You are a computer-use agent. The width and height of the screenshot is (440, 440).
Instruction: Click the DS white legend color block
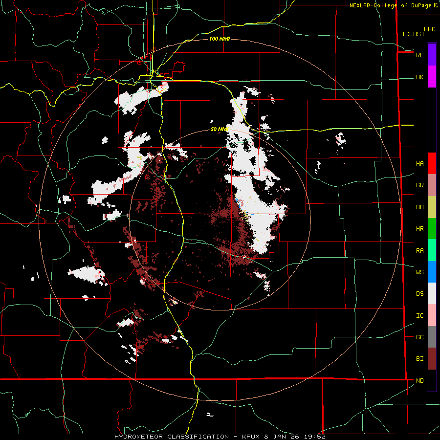pyautogui.click(x=432, y=293)
